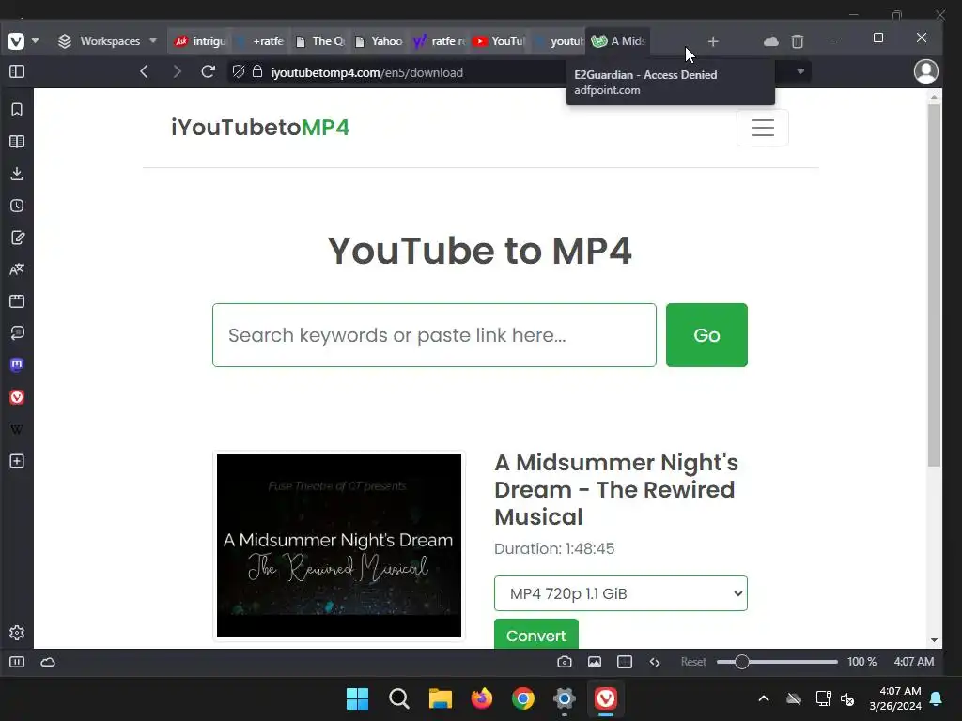Capture page with camera icon
Viewport: 962px width, 721px height.
click(x=565, y=662)
